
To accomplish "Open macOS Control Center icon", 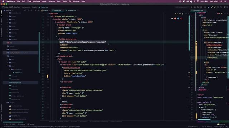I will [x=225, y=1].
